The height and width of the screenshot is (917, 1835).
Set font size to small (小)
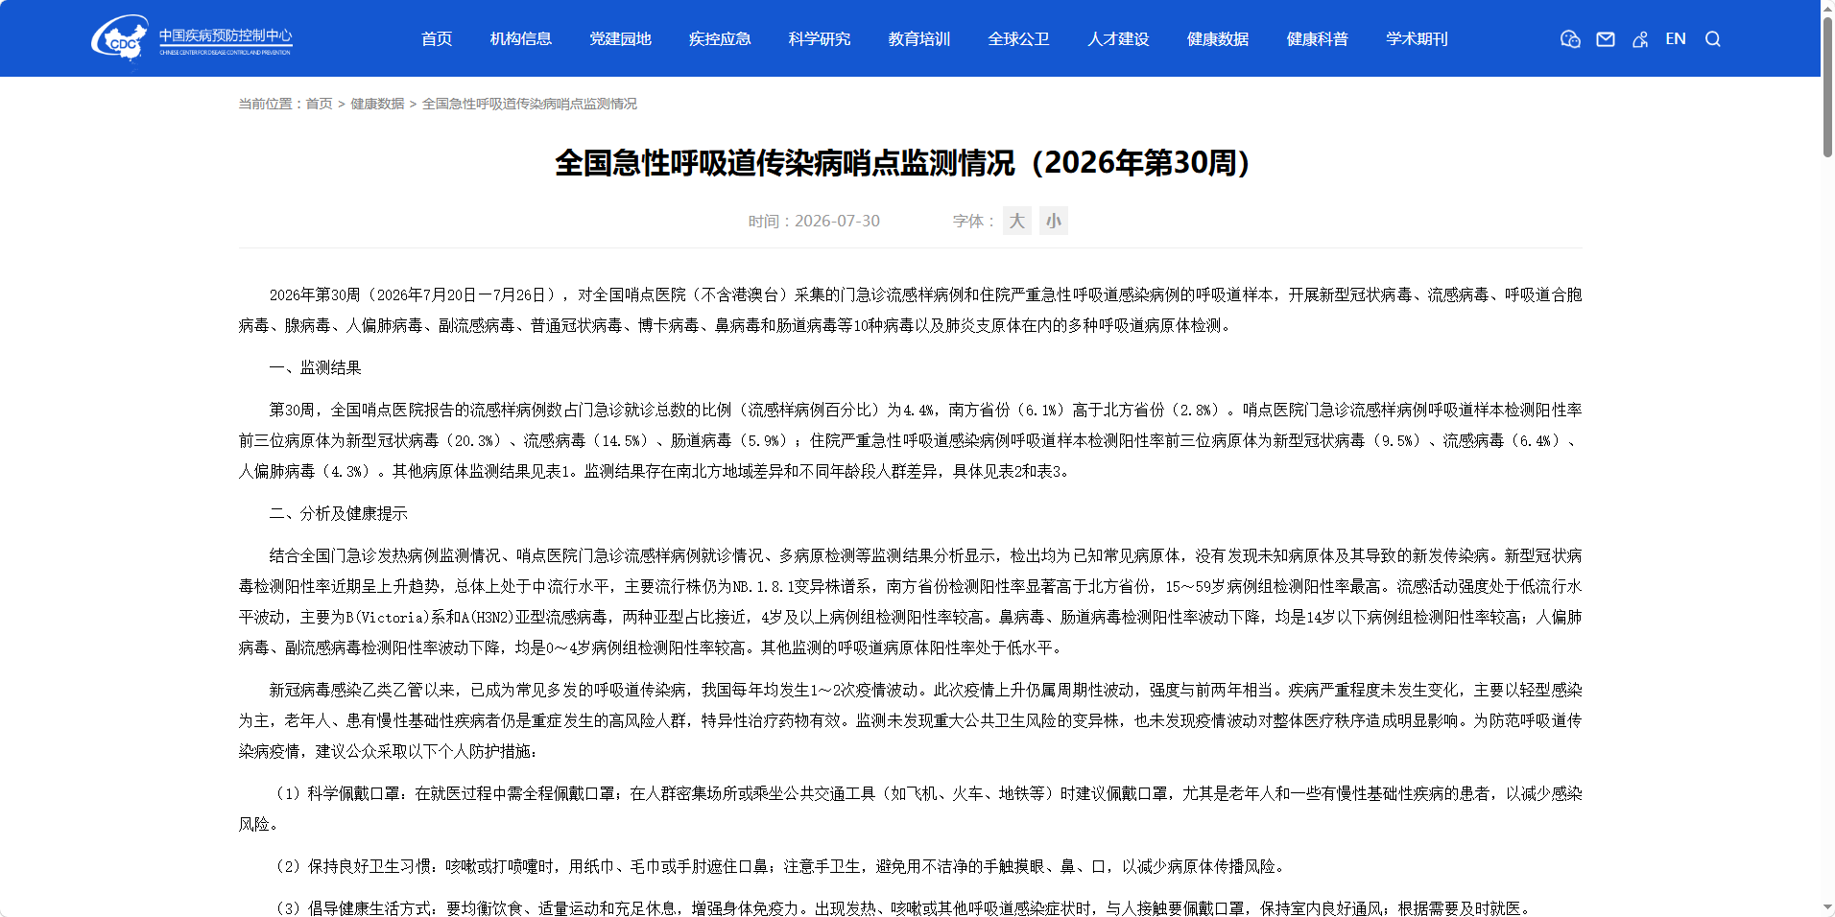1054,221
